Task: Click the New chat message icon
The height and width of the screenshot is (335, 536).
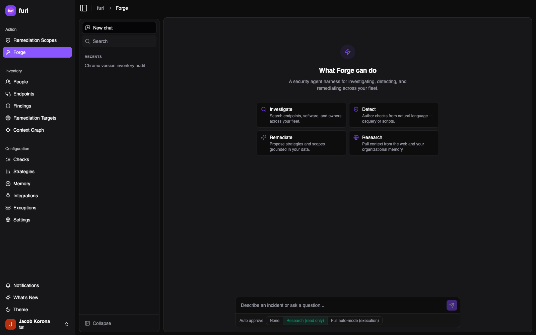Action: [88, 28]
